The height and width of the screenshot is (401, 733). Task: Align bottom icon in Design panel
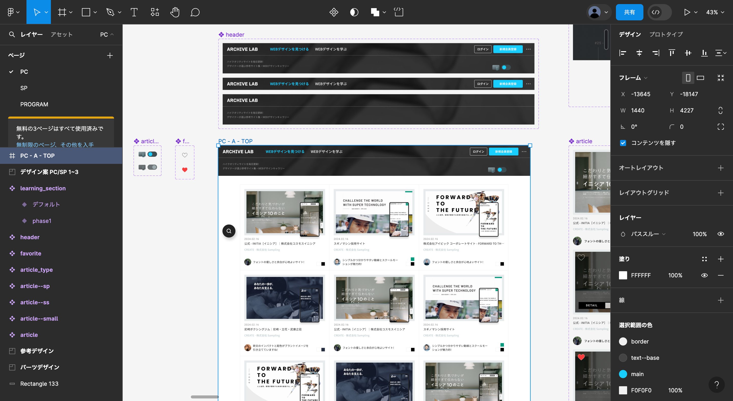click(x=704, y=53)
